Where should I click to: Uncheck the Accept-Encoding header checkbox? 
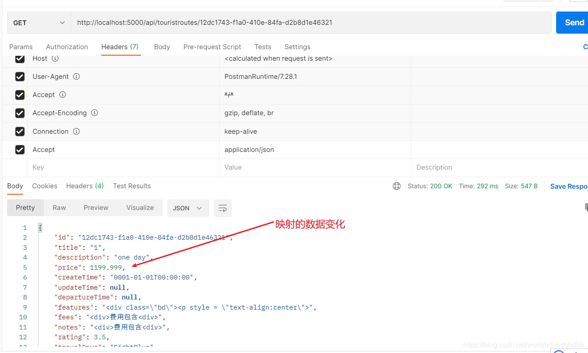[19, 113]
